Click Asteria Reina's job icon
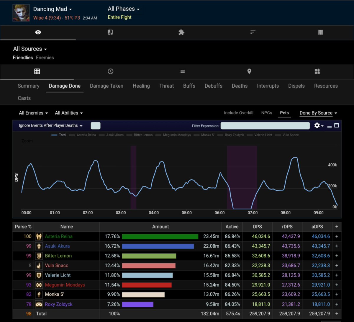The height and width of the screenshot is (322, 354). [39, 236]
